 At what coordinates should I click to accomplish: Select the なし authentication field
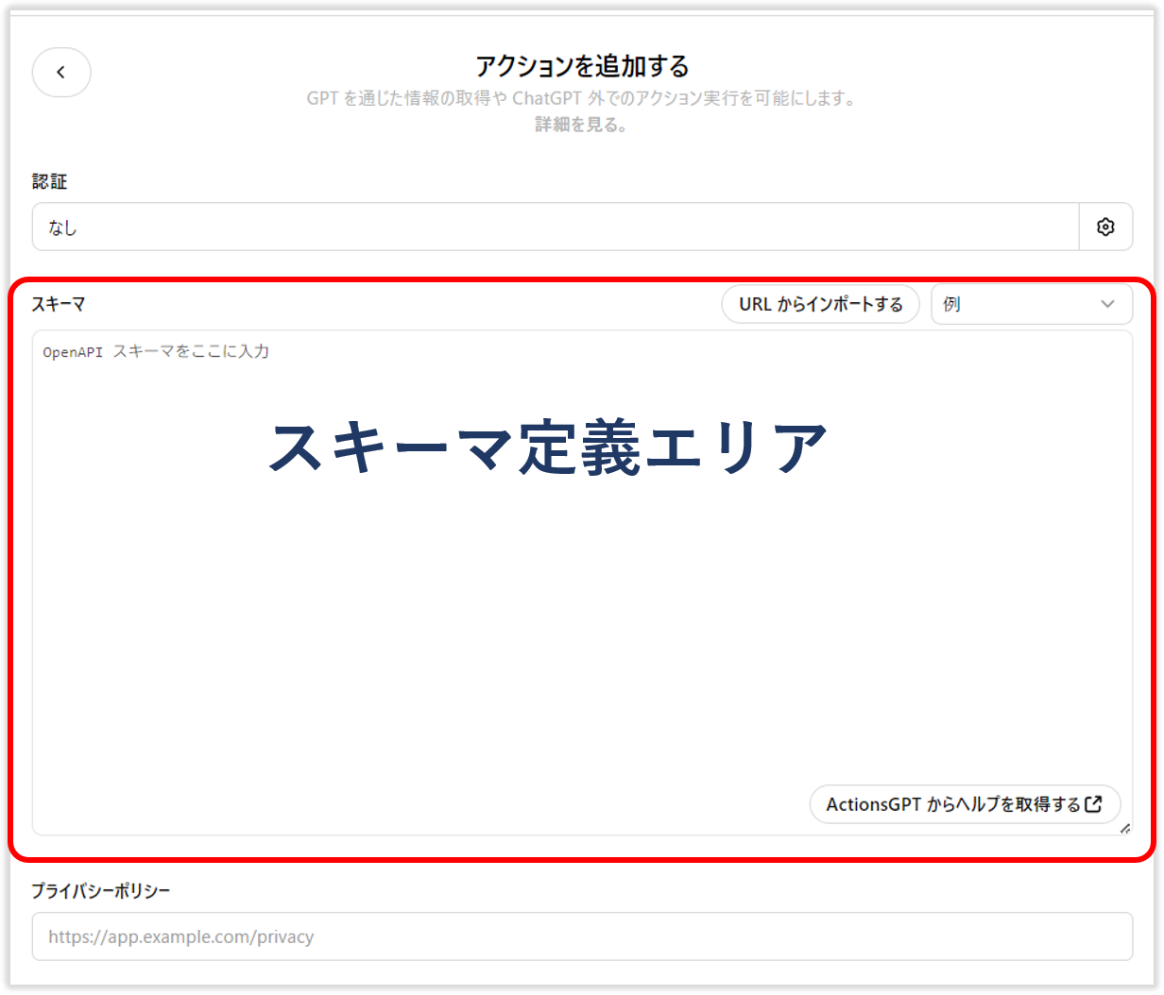tap(557, 227)
